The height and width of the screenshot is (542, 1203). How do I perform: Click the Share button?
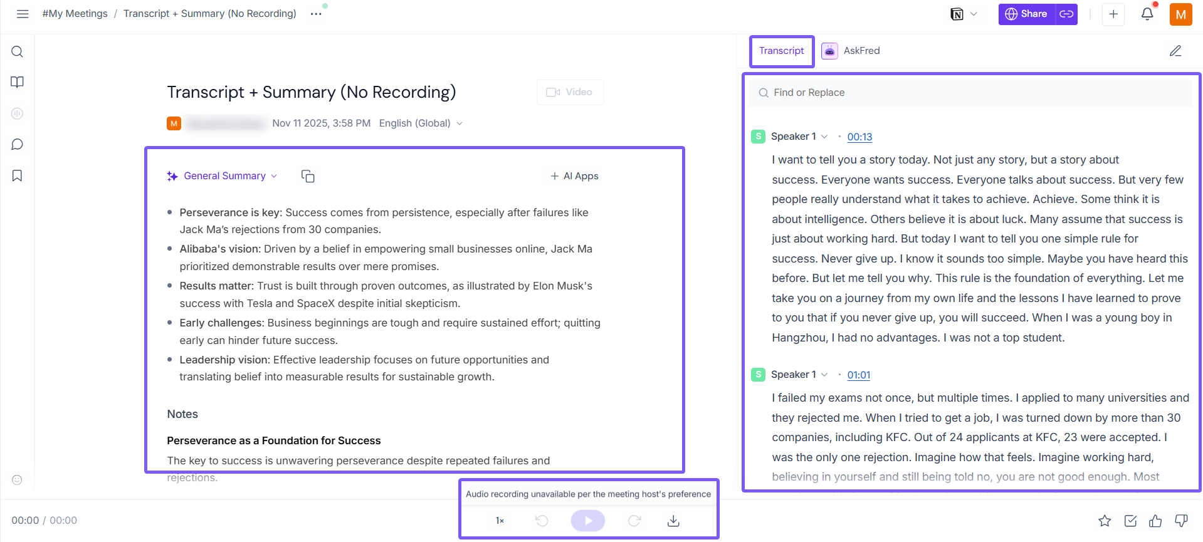(1026, 14)
